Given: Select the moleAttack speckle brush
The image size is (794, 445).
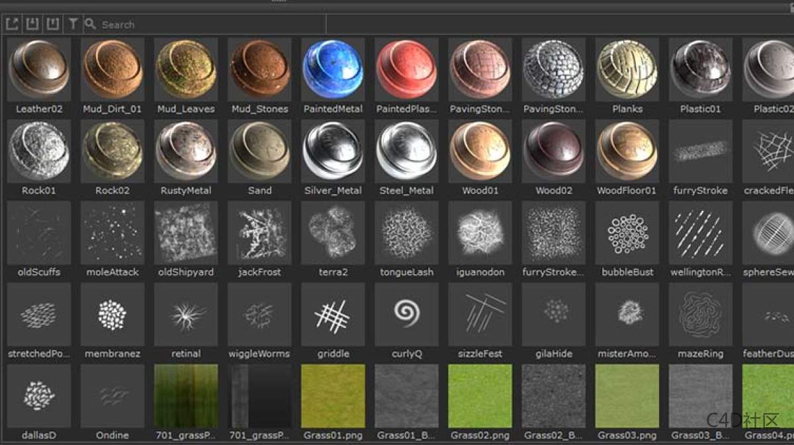Looking at the screenshot, I should point(112,233).
